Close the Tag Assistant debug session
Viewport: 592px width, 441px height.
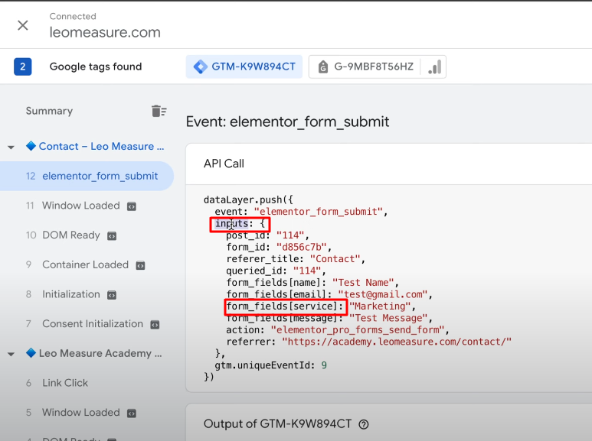23,25
